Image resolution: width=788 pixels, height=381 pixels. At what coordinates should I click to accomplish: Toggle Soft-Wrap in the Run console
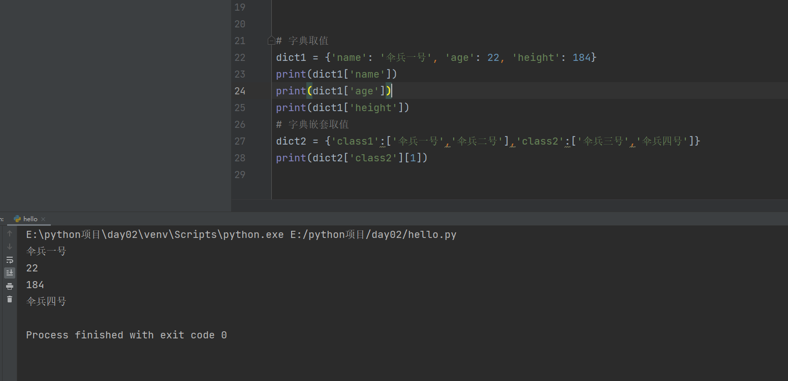(x=9, y=260)
